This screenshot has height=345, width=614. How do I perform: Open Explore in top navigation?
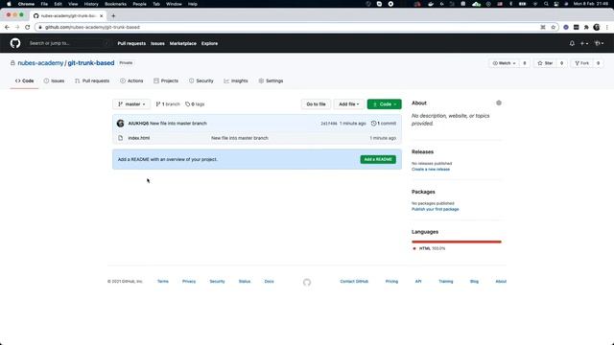click(209, 43)
